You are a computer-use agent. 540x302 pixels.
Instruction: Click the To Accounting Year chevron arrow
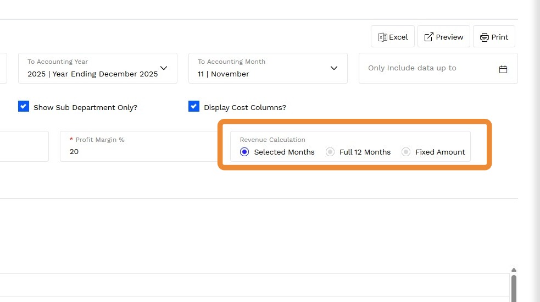tap(163, 68)
